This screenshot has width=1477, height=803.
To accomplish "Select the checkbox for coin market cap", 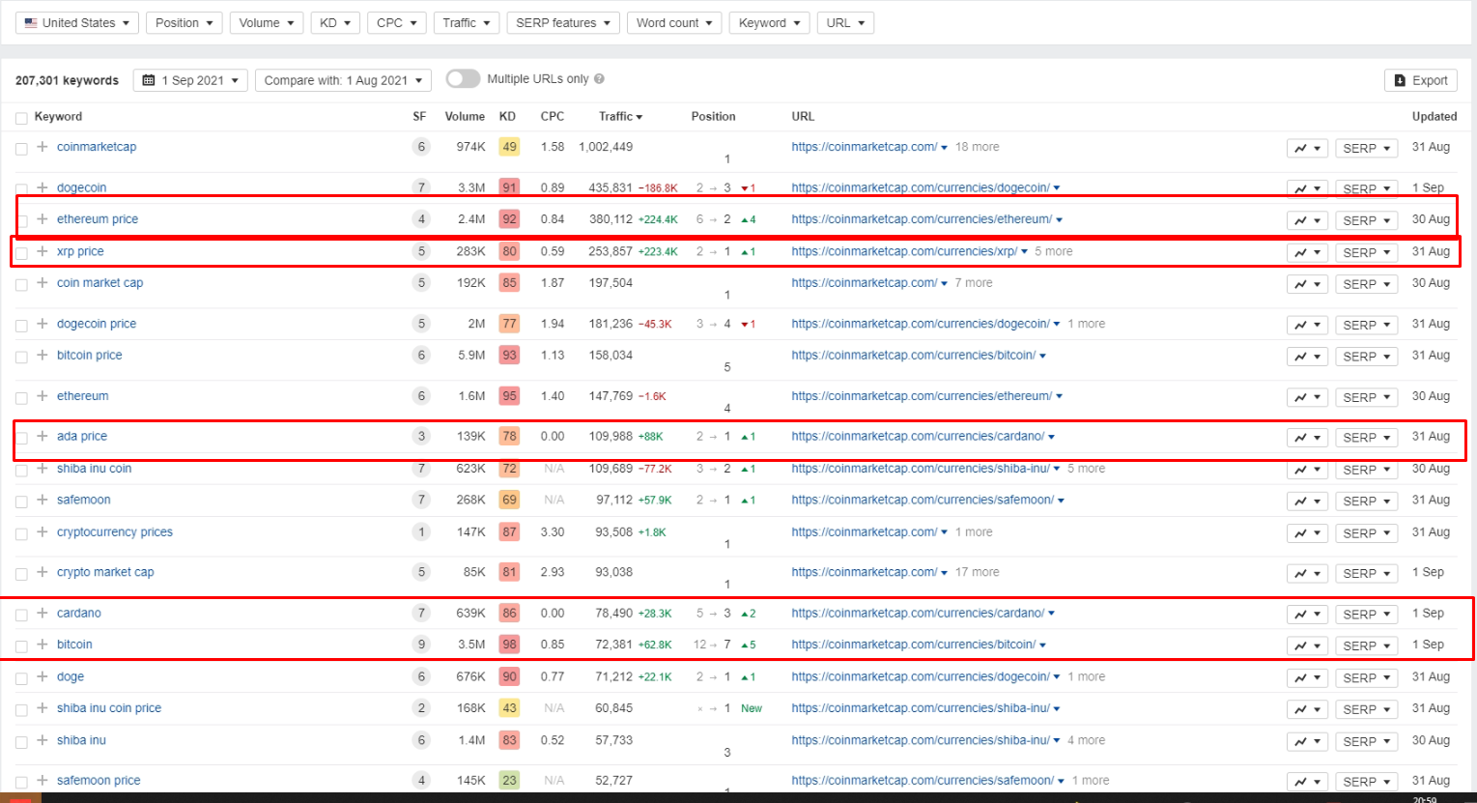I will [x=21, y=285].
